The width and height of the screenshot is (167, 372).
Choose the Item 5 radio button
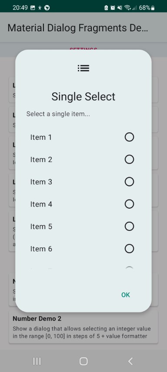(x=129, y=227)
